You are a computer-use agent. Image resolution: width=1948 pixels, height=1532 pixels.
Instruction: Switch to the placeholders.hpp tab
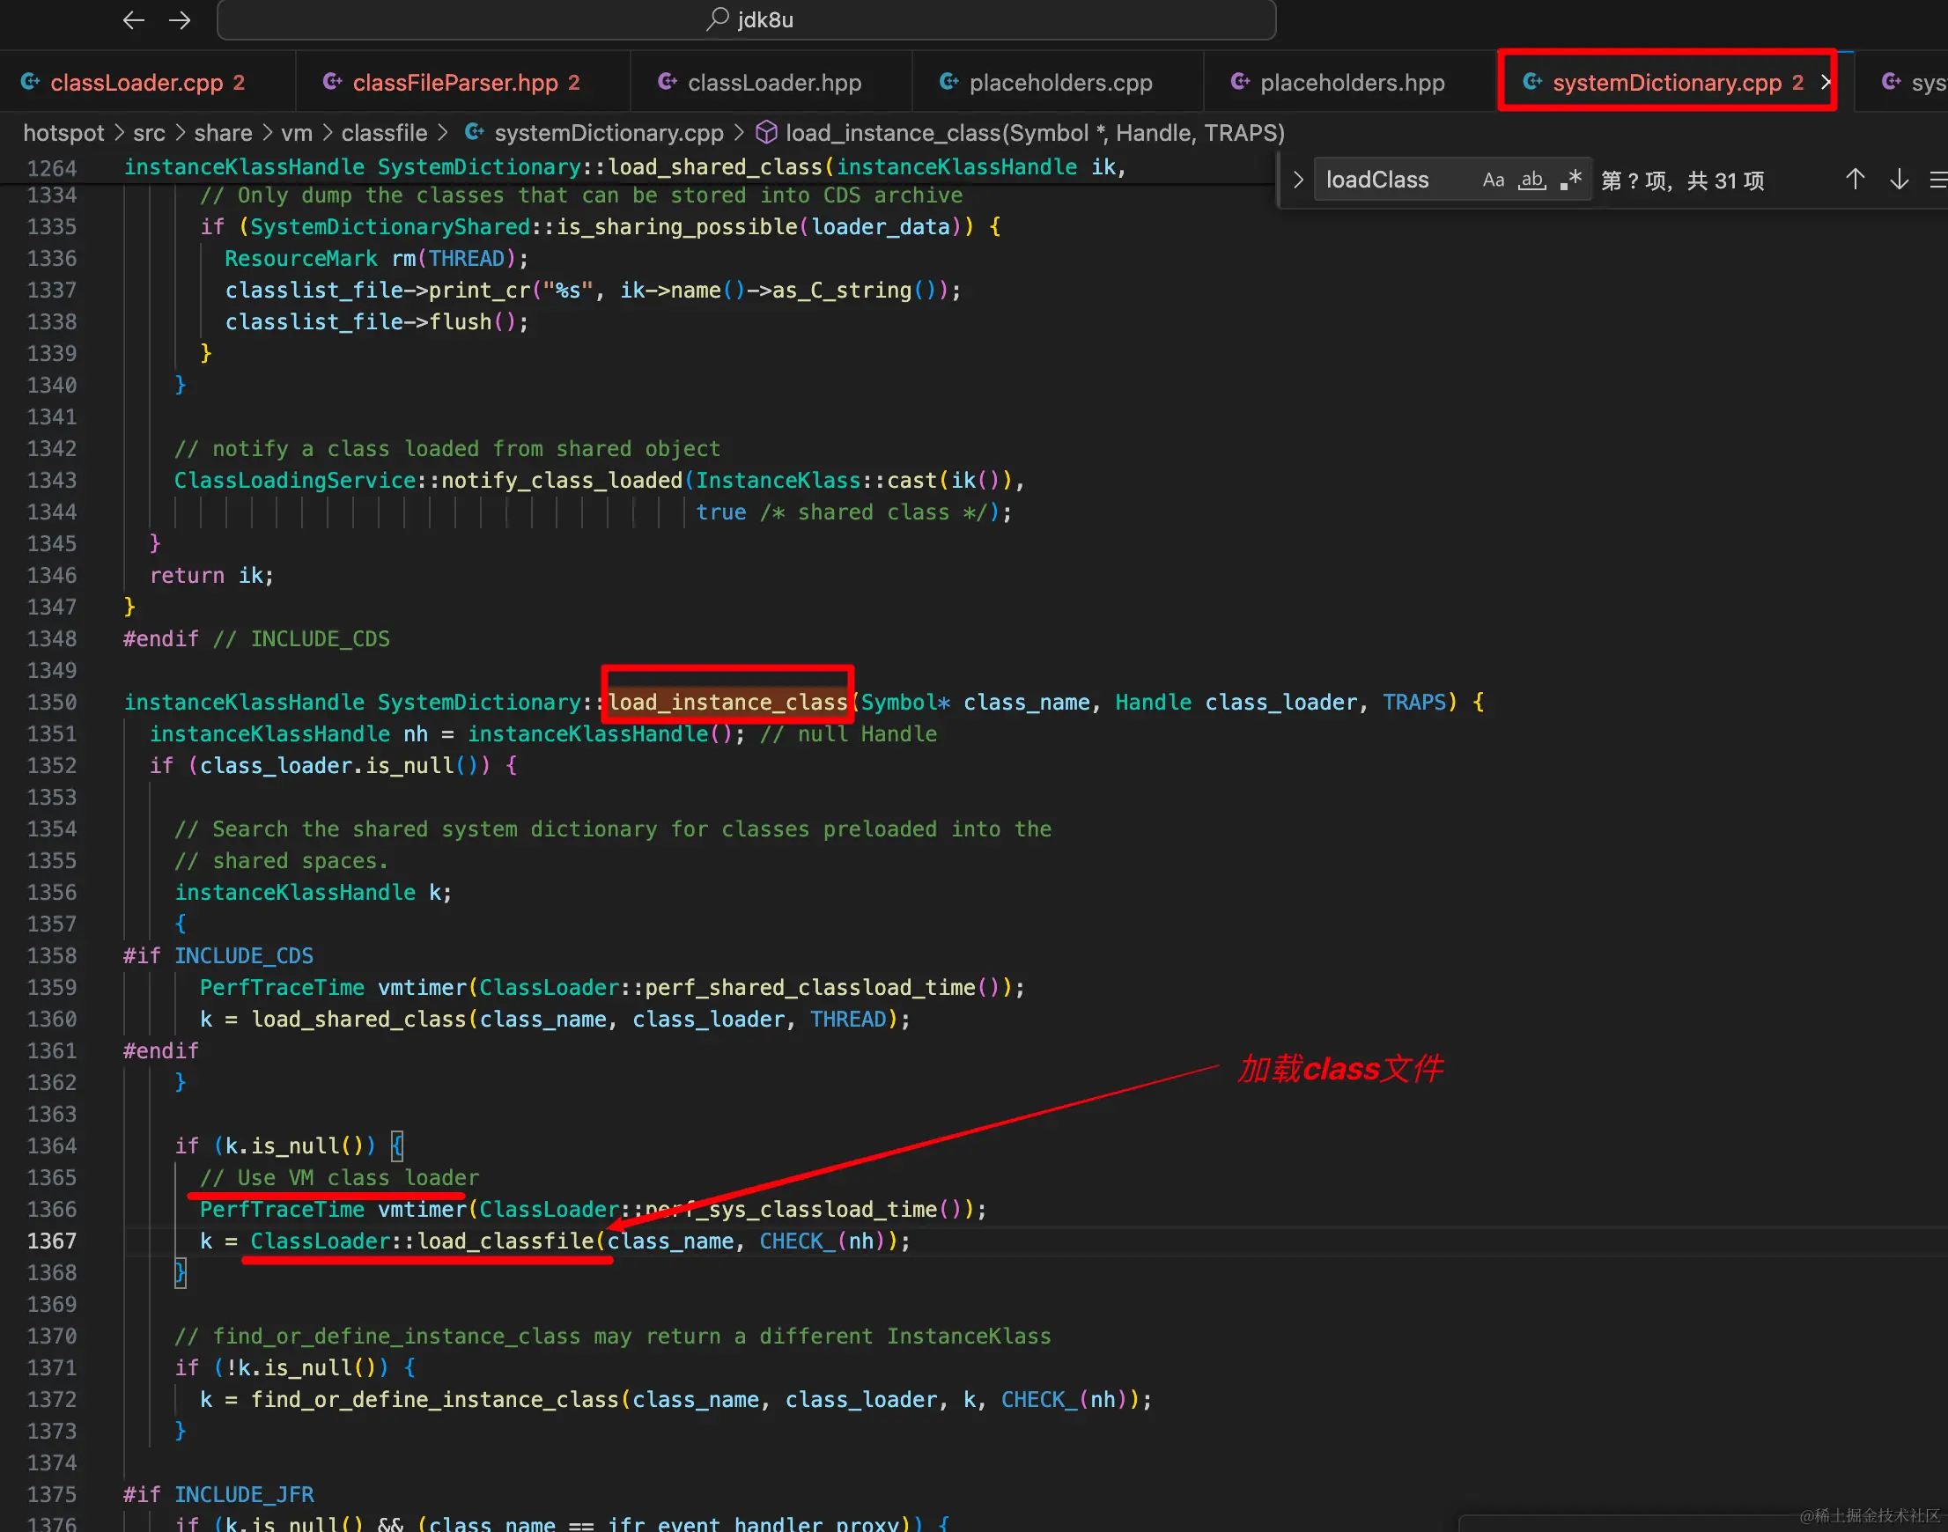pos(1351,83)
